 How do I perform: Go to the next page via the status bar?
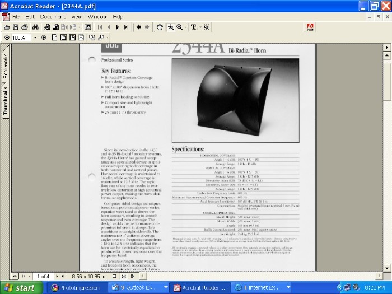[57, 276]
